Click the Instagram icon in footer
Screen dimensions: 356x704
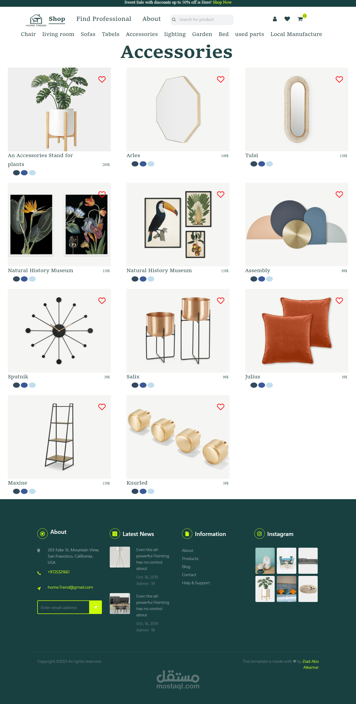point(259,533)
